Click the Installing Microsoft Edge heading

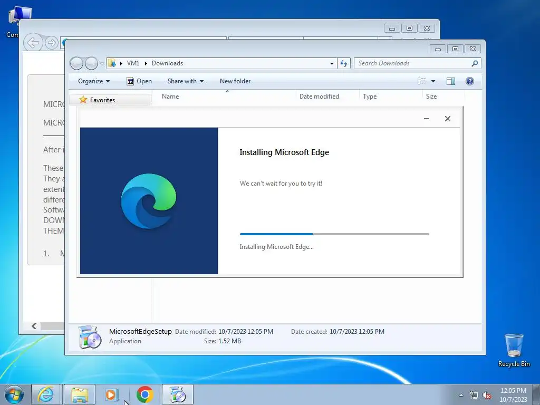click(x=284, y=152)
